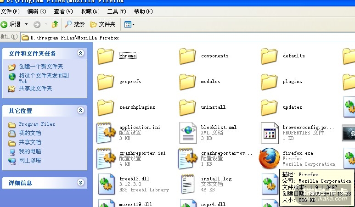Go up one folder level
This screenshot has height=207, width=355.
pos(55,24)
